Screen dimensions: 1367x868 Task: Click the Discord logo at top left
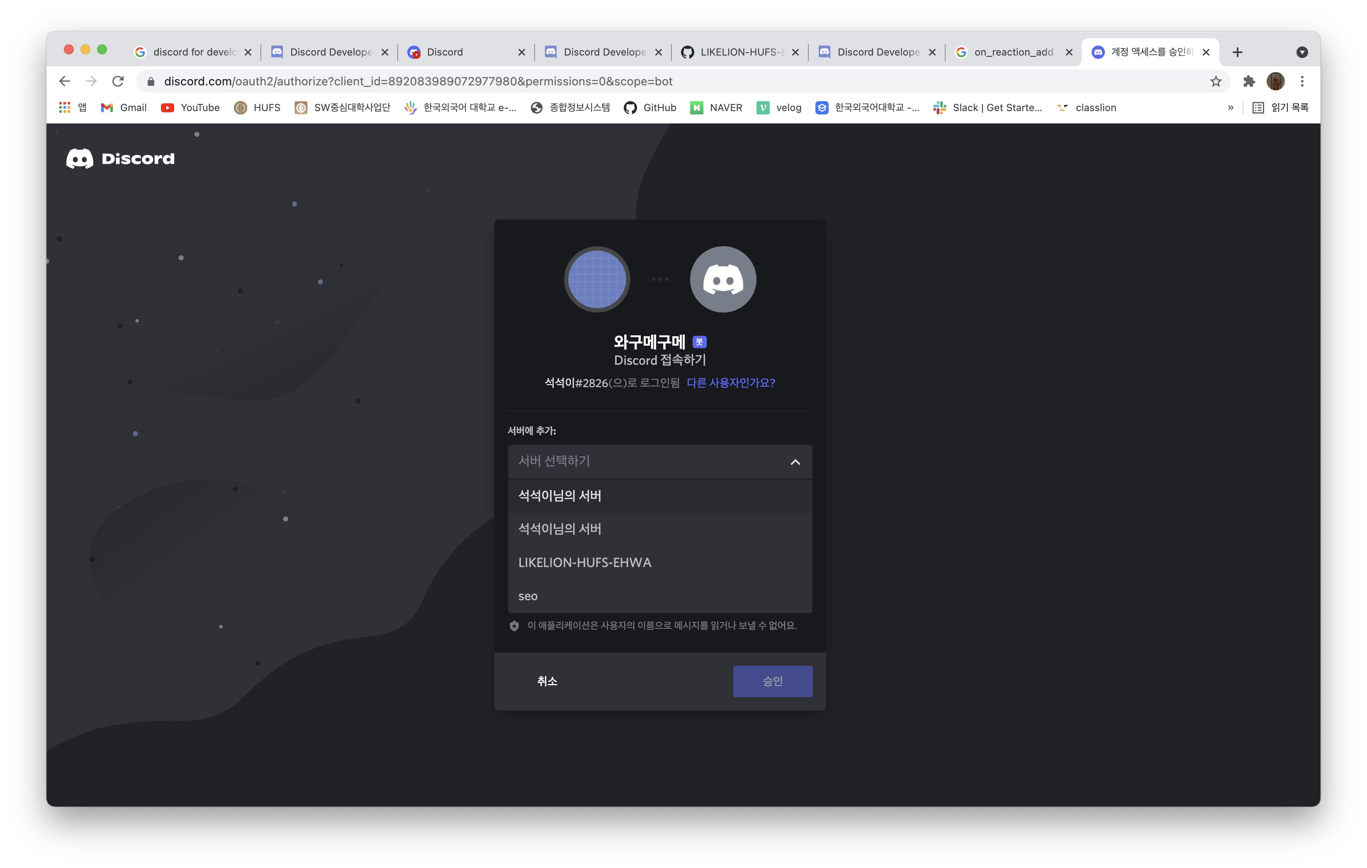[x=120, y=158]
